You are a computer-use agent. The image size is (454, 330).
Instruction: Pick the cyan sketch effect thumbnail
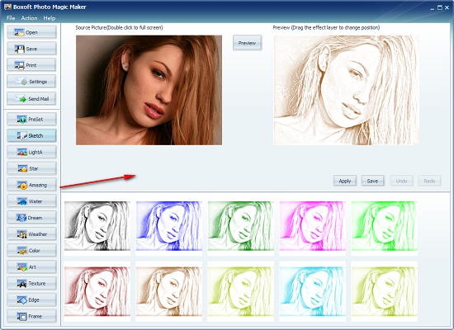coord(312,291)
